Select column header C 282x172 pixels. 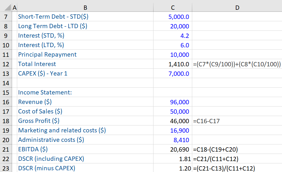point(172,7)
